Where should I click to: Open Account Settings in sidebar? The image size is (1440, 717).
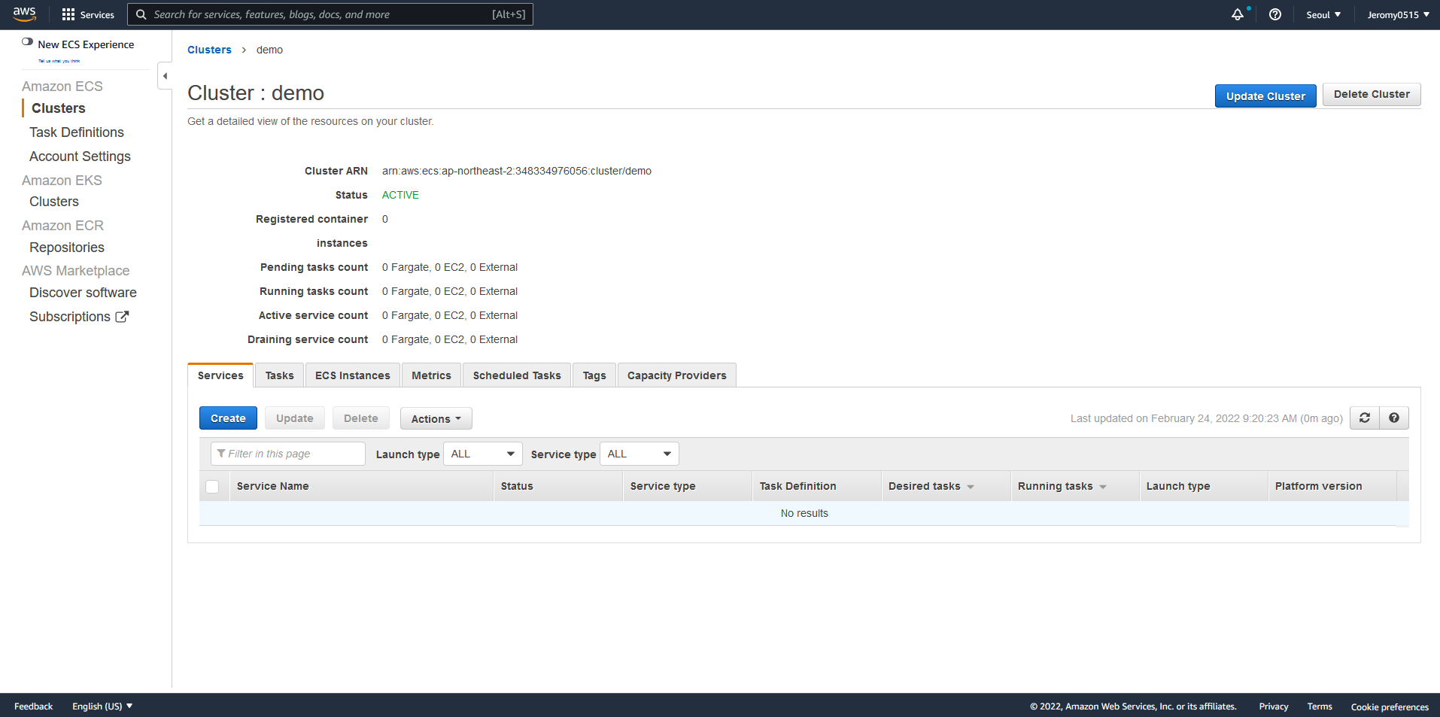click(x=80, y=156)
